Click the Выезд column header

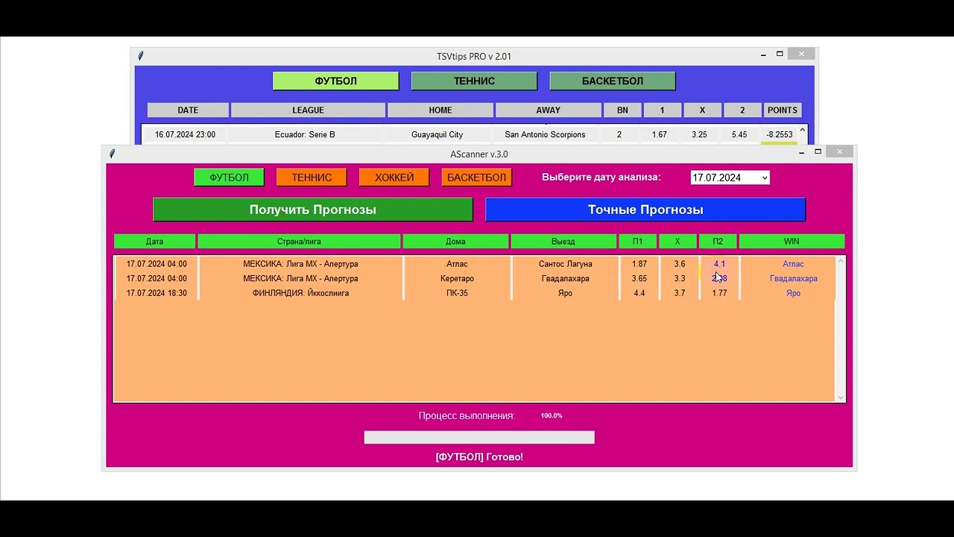click(x=563, y=242)
